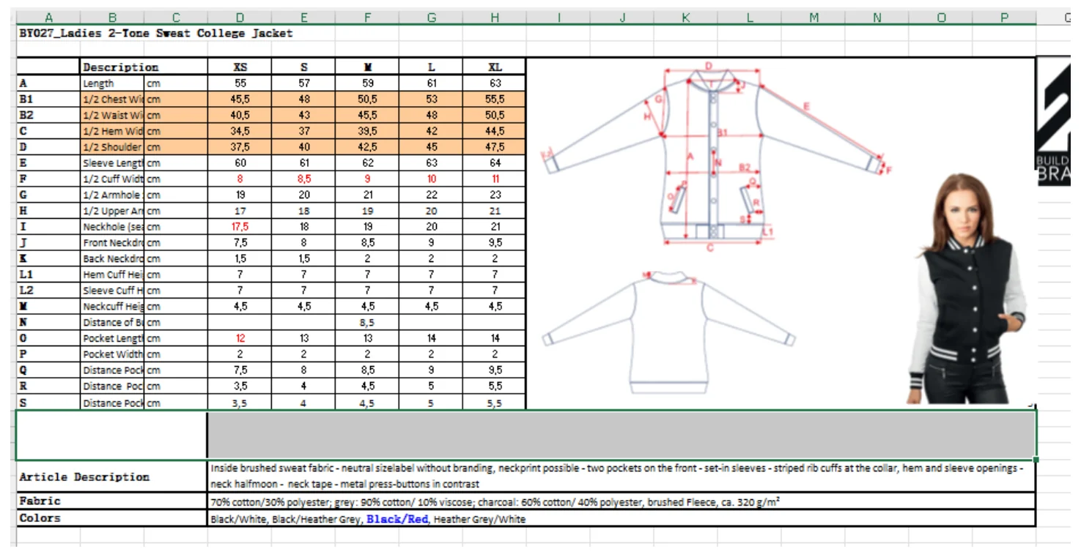
Task: Select XS value '55' in Length row
Action: (x=240, y=83)
